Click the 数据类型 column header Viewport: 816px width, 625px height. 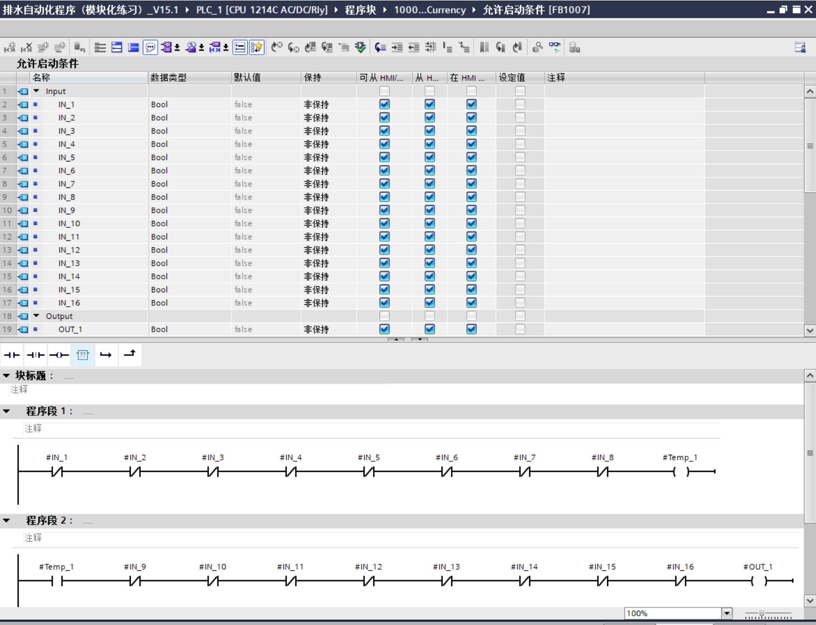[168, 77]
